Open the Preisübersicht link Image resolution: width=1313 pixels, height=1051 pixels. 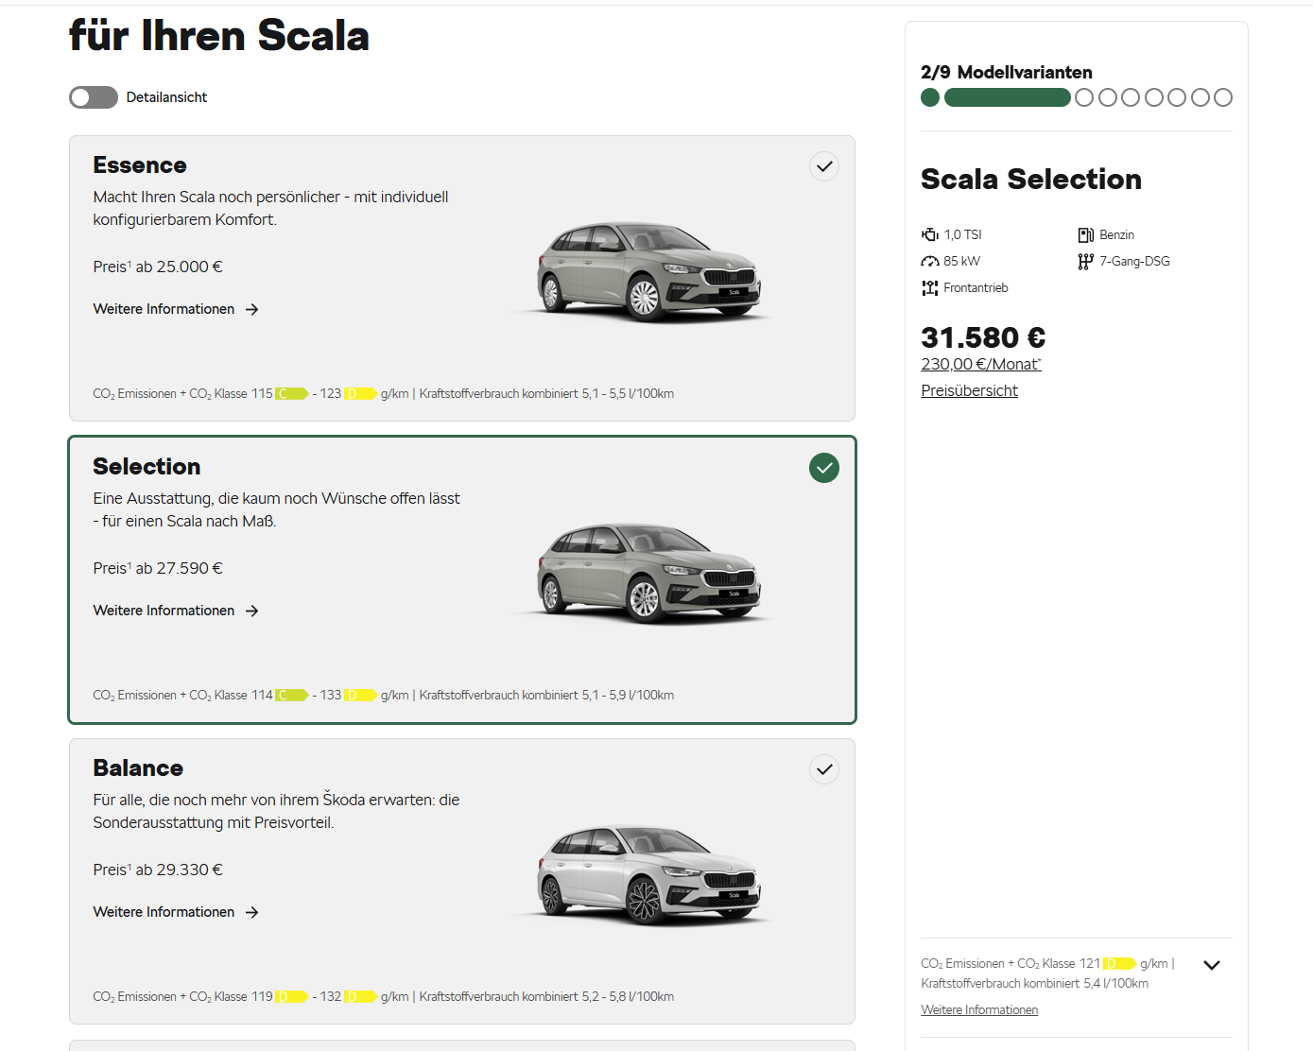click(x=969, y=390)
